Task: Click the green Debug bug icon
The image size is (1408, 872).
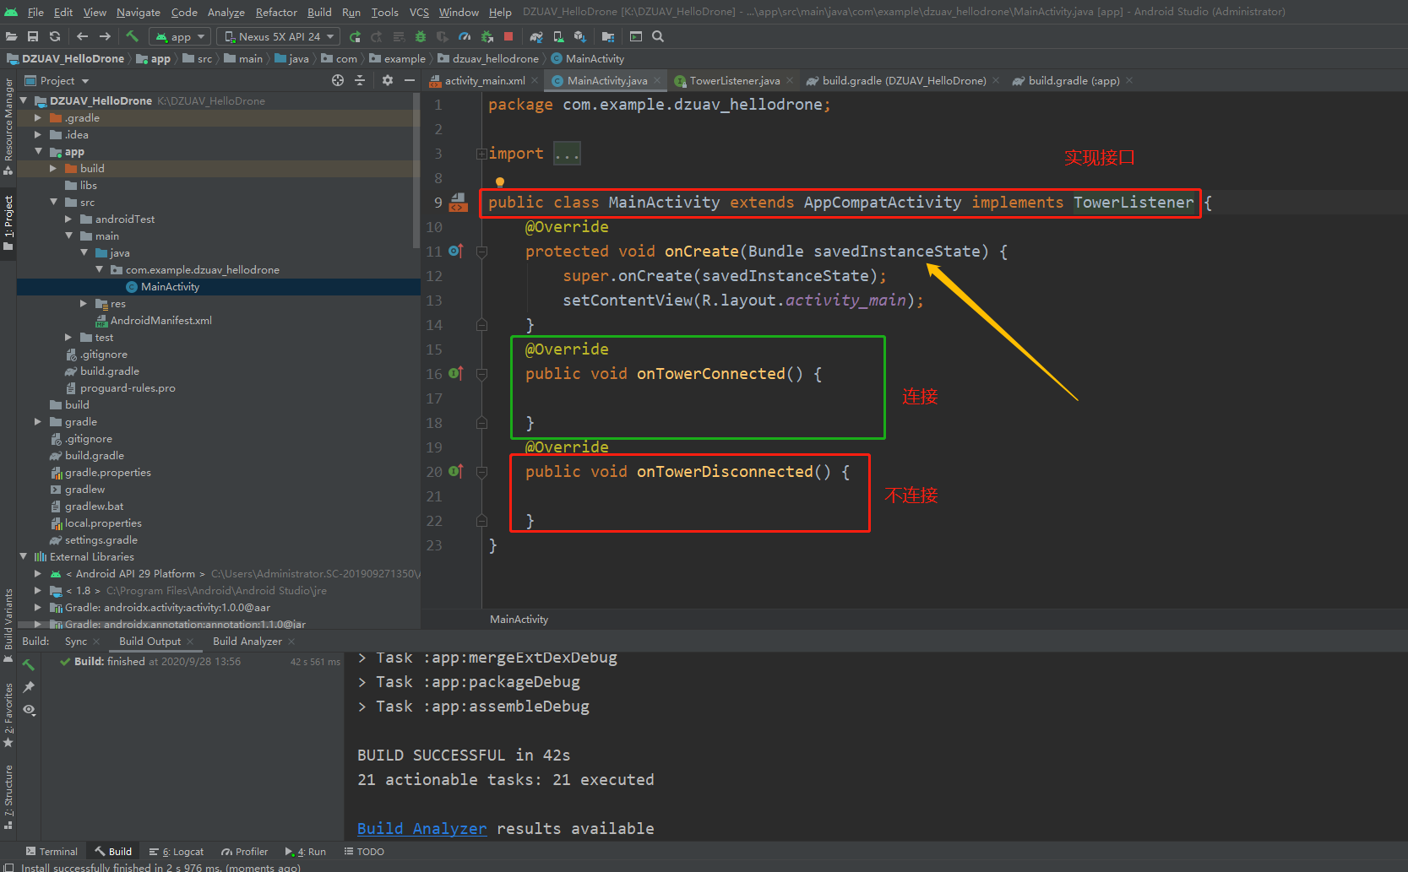Action: [421, 36]
